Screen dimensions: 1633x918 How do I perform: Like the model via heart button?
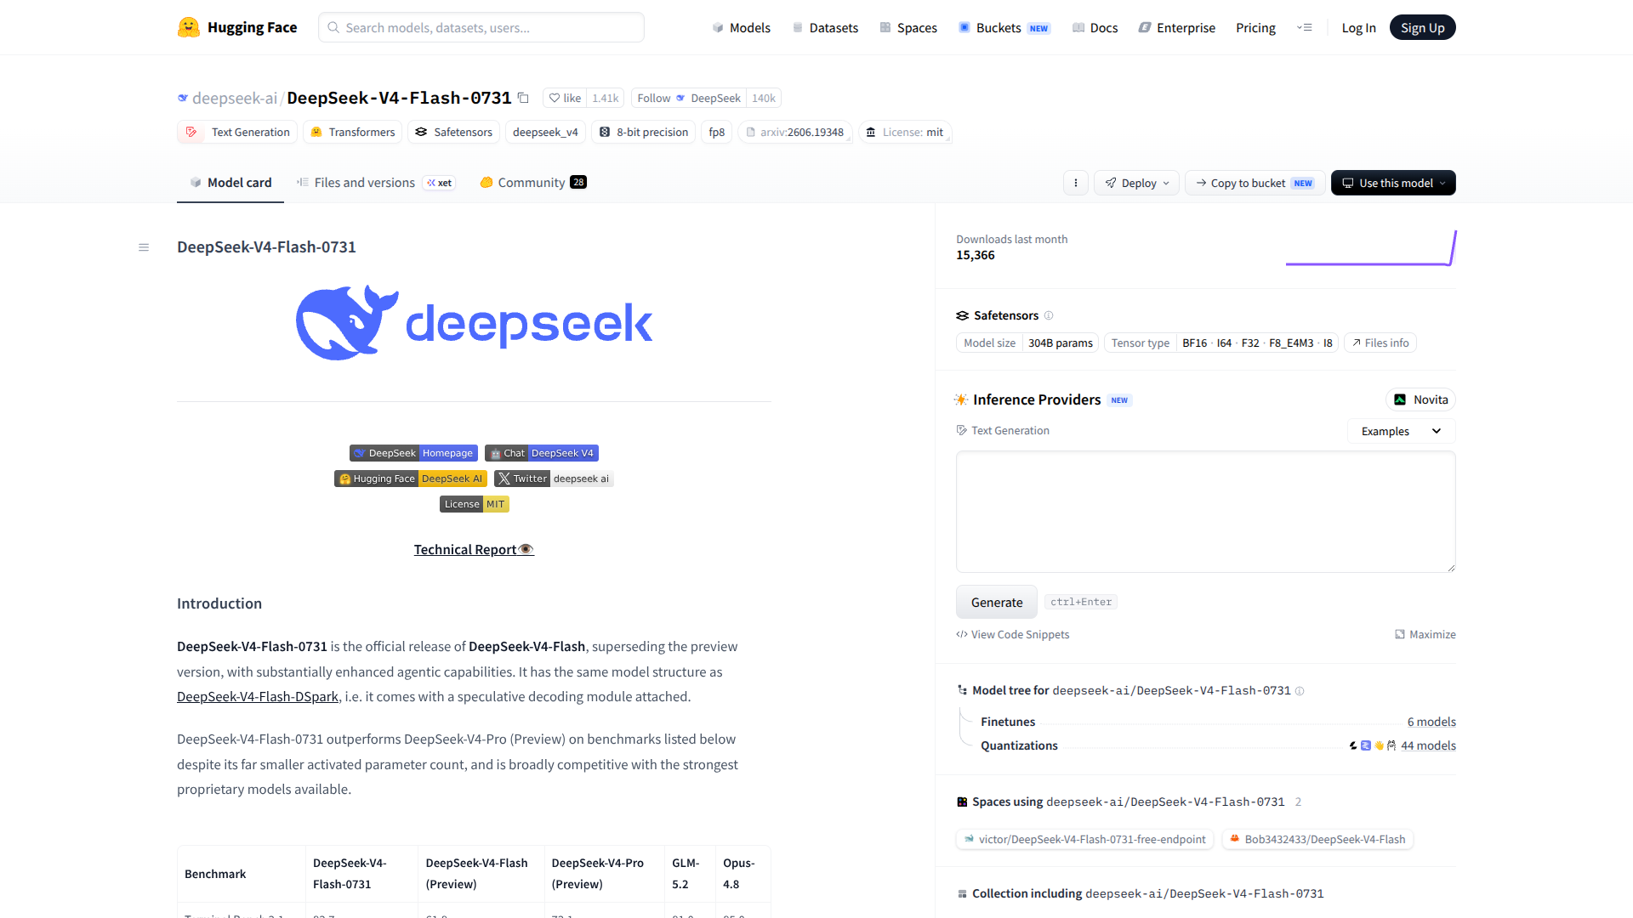click(565, 98)
